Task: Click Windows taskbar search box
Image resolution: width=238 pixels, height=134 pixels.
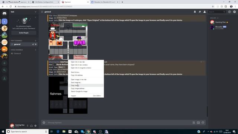Action: tap(27, 131)
